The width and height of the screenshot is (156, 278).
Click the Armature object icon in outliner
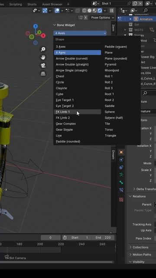pos(136,19)
